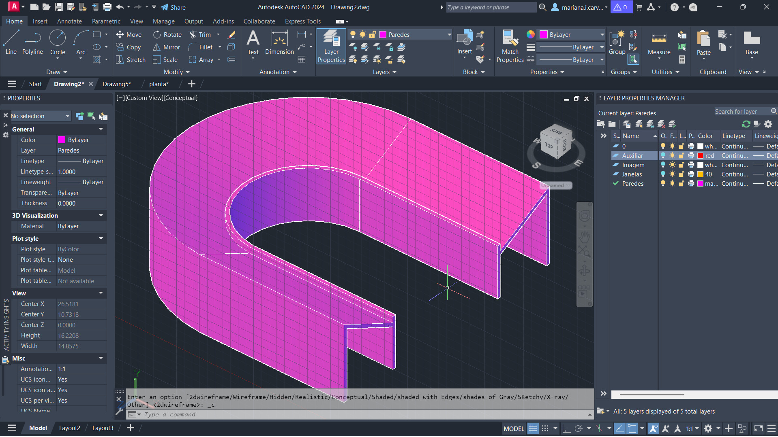Collapse the 3D Visualization section

point(101,215)
